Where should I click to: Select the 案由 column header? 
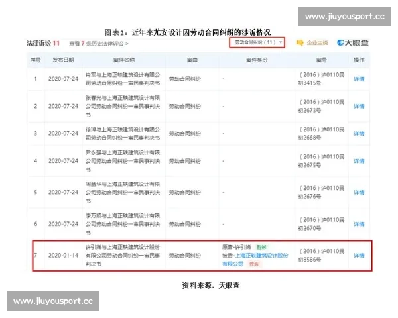click(192, 60)
